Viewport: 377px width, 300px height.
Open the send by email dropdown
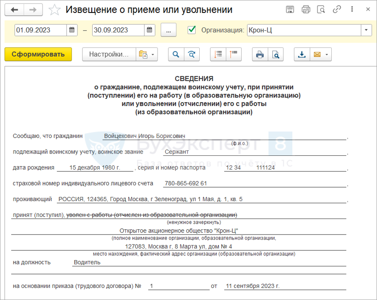(321, 54)
